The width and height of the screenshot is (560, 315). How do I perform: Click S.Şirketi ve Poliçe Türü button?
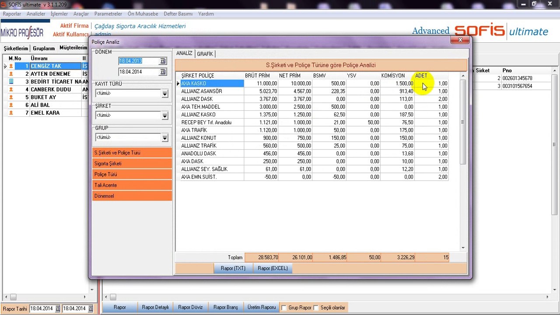[132, 153]
